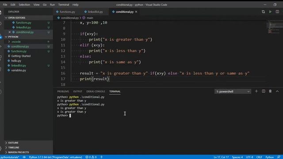283x159 pixels.
Task: Open the Go menu
Action: pyautogui.click(x=45, y=5)
